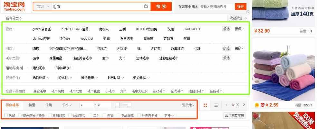Image resolution: width=317 pixels, height=129 pixels.
Task: Select the 信用 sort tab
Action: tap(49, 105)
